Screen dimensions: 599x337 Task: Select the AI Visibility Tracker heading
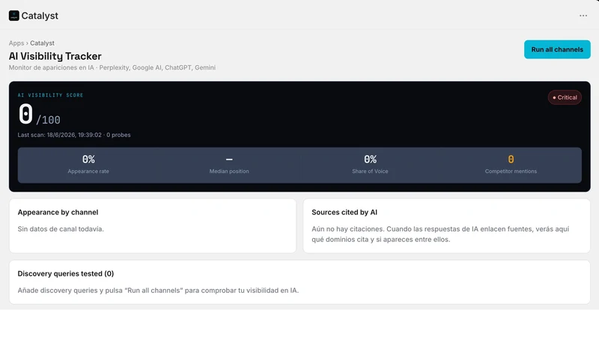click(x=55, y=56)
